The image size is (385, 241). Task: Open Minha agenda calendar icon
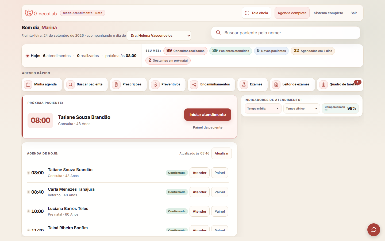pos(28,85)
